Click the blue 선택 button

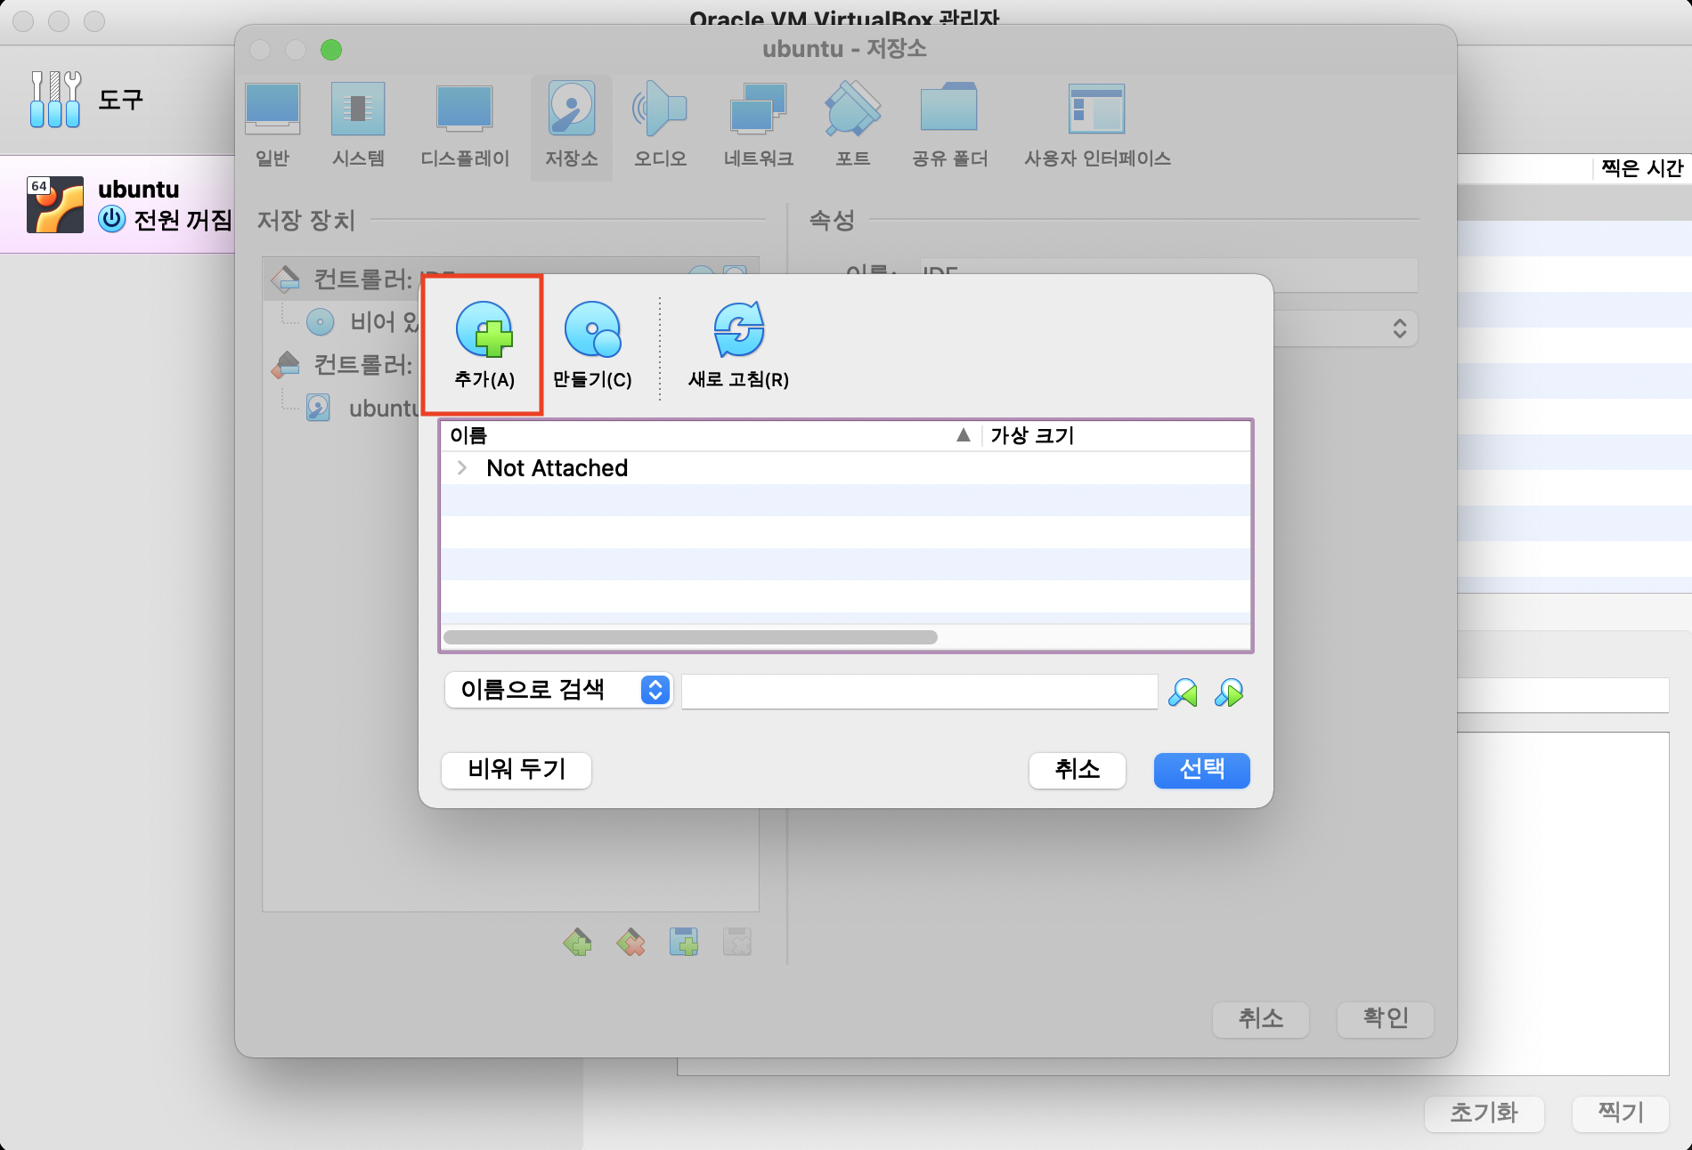click(x=1202, y=770)
